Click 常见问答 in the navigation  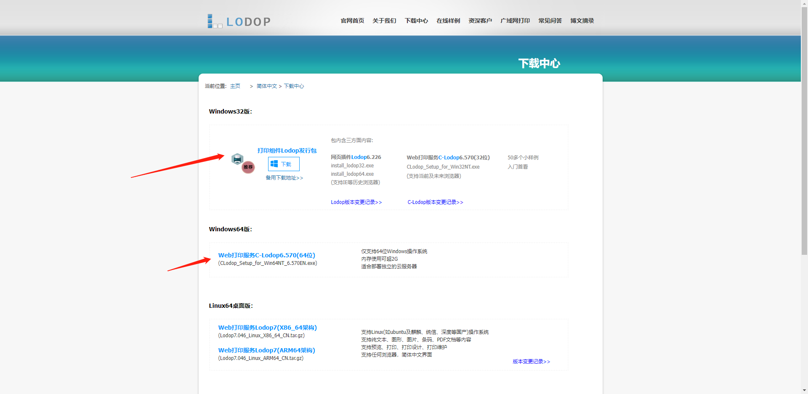pos(550,21)
